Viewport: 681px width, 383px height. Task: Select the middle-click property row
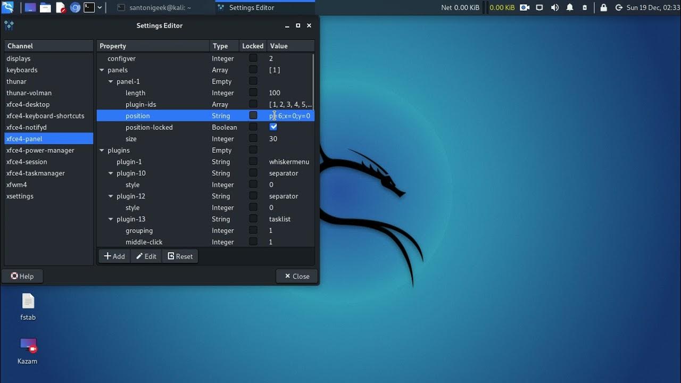coord(204,242)
